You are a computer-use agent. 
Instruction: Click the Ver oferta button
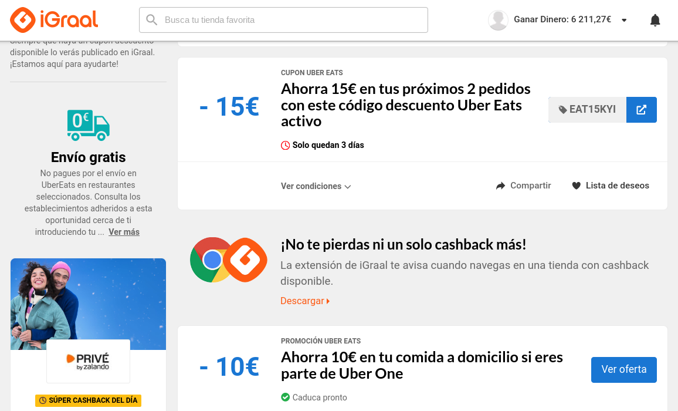click(623, 369)
